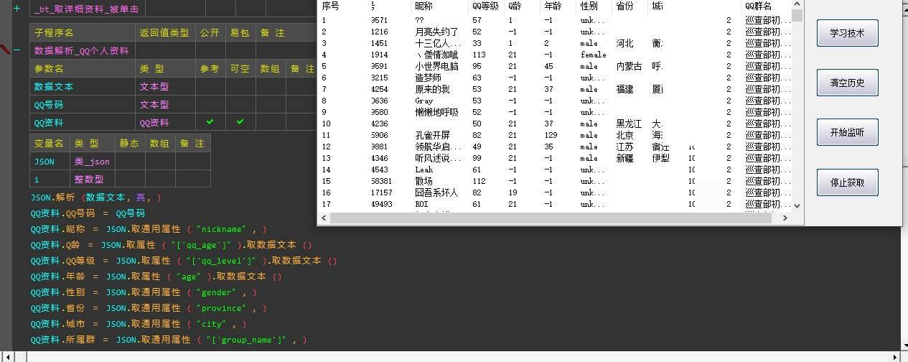Click the list vertical scrollbar thumb
Viewport: 908px width, 362px height.
(797, 14)
